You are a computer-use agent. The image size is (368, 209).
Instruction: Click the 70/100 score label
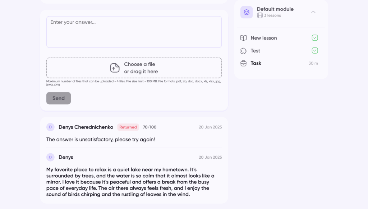(149, 127)
